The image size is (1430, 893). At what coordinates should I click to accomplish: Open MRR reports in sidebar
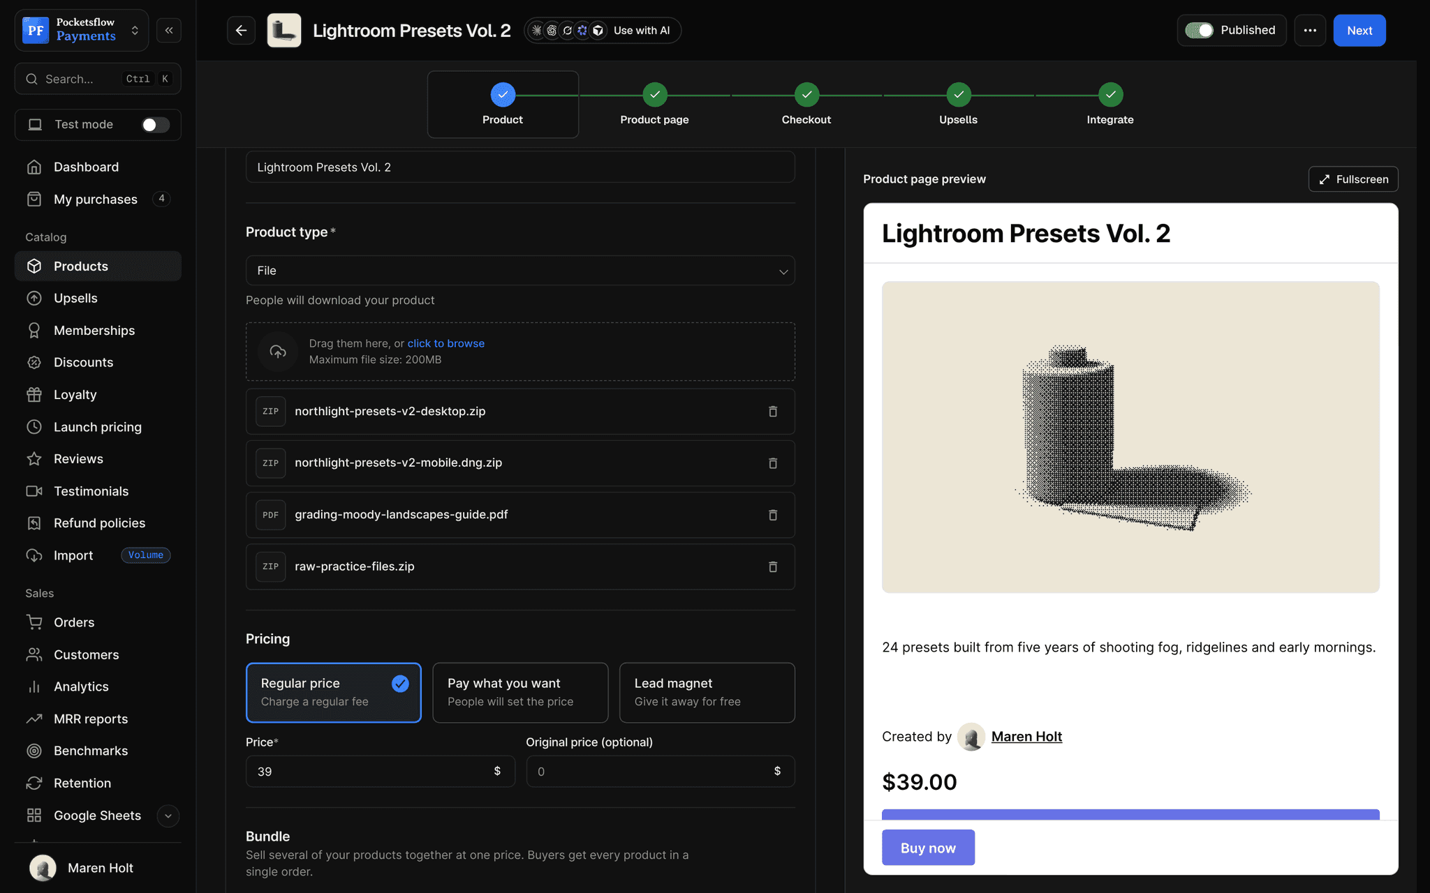click(x=98, y=719)
